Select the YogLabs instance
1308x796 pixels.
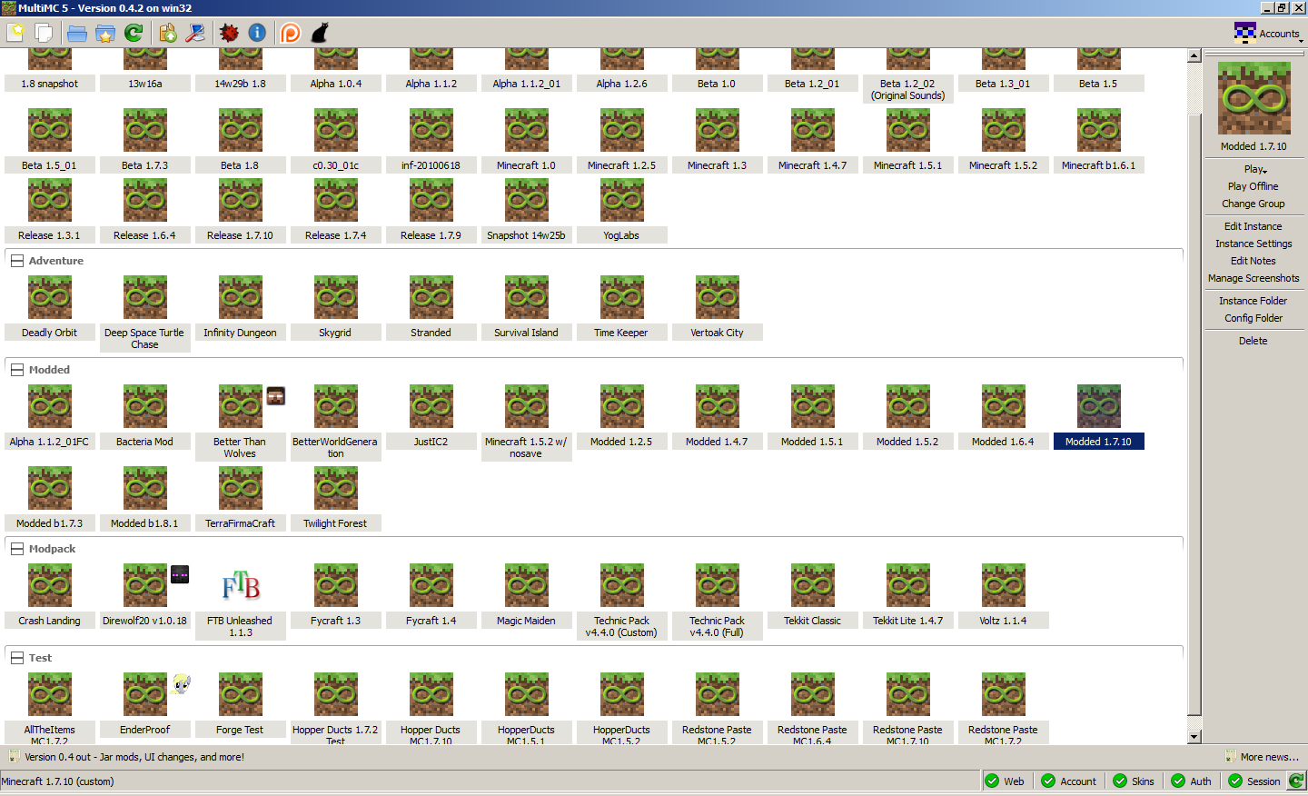click(621, 211)
